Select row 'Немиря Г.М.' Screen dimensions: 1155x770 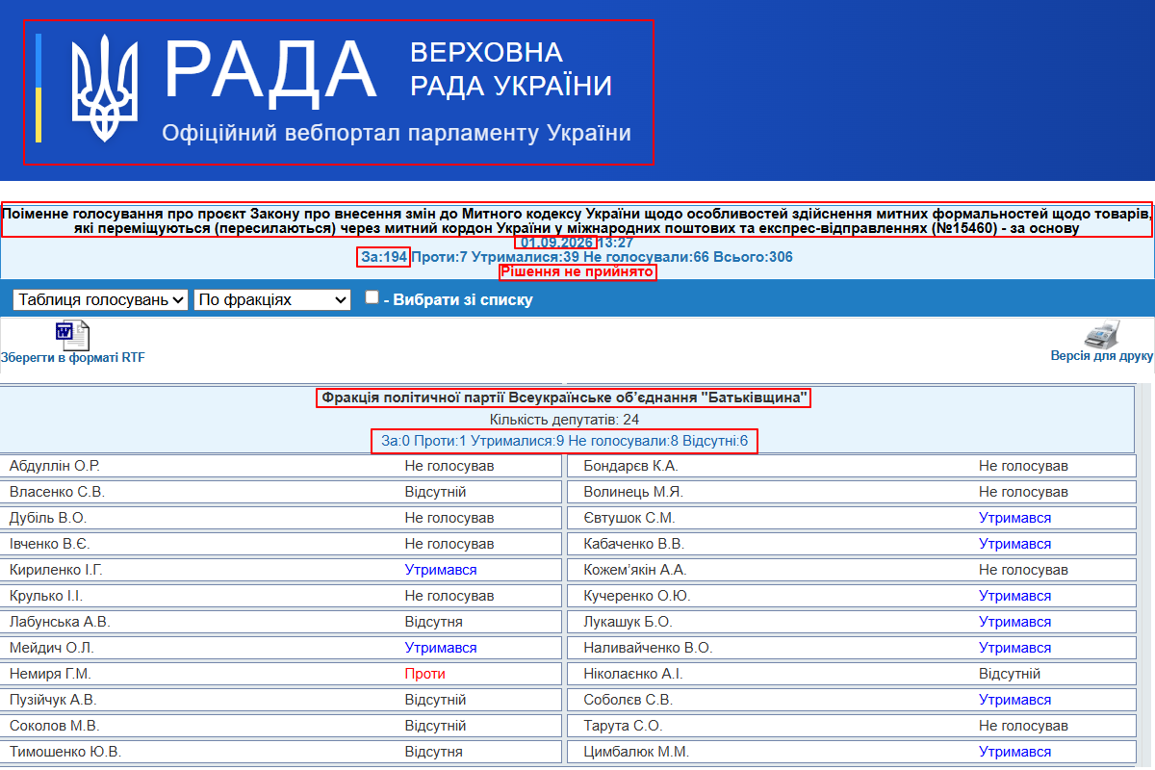click(281, 674)
